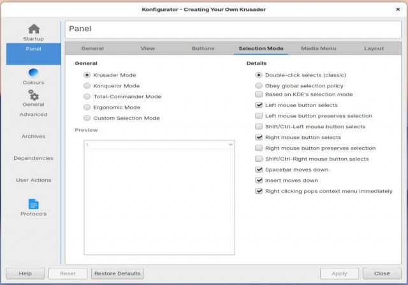Close the Konfigurator window with X
This screenshot has width=408, height=285.
(398, 10)
